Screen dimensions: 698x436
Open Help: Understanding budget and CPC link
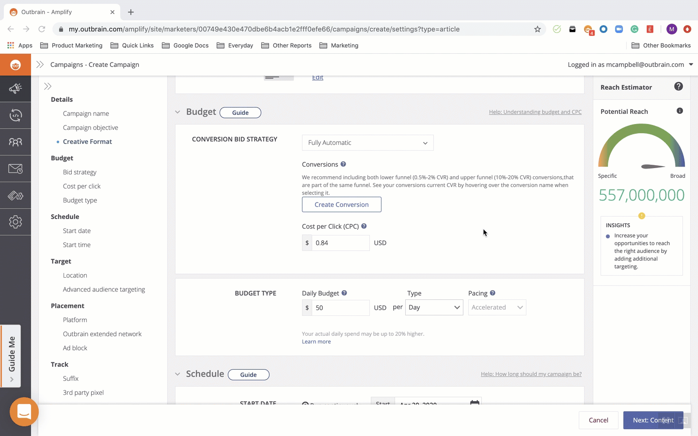tap(535, 112)
